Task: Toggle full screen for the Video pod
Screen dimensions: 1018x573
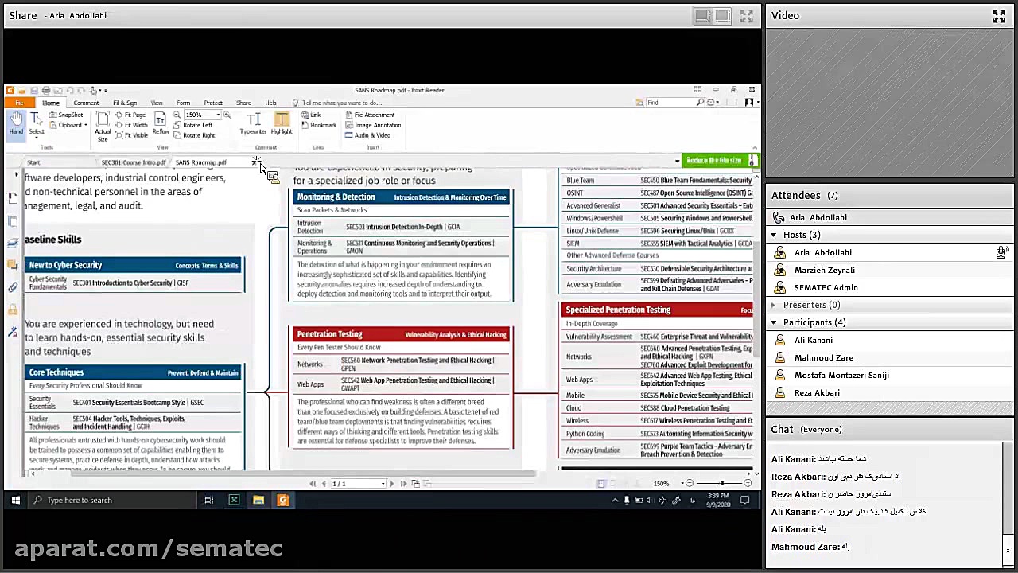Action: pos(999,16)
